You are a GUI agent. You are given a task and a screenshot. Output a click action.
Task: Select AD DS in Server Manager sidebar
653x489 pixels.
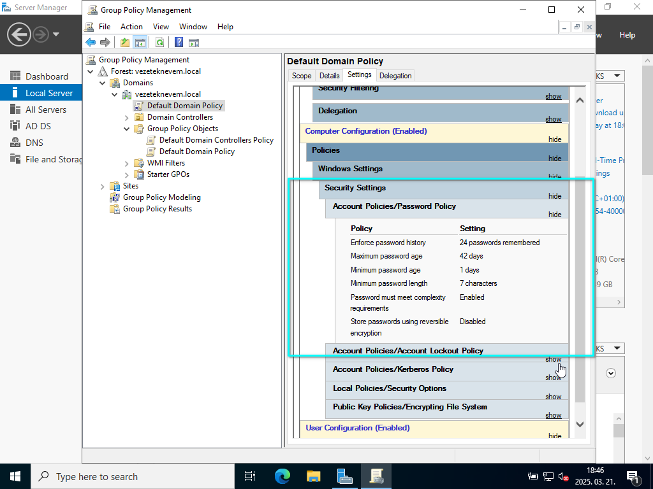[x=38, y=126]
